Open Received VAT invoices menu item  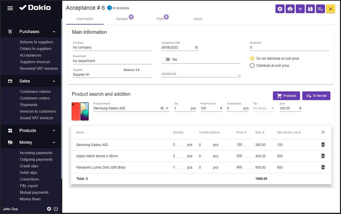[x=39, y=68]
